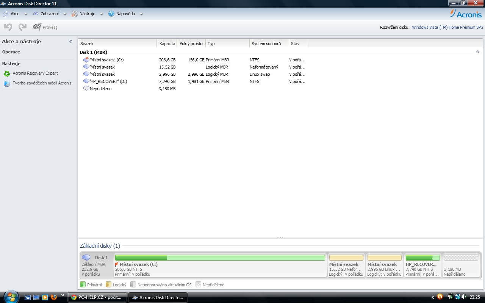Select the HP_RECOVERY partition block
The image size is (485, 303).
coord(423,265)
